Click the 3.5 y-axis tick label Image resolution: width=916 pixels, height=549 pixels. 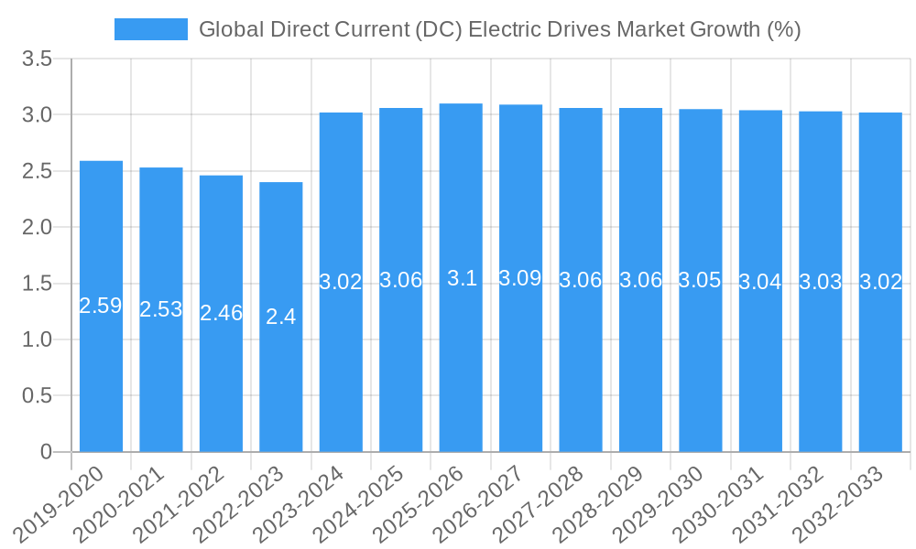click(37, 59)
